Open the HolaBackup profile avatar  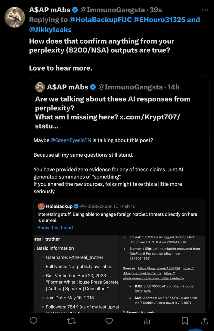point(41,206)
